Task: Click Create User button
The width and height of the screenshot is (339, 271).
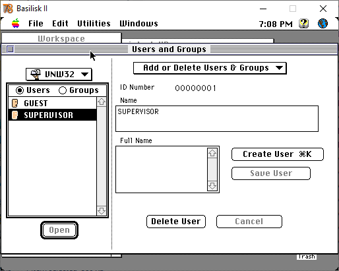Action: pyautogui.click(x=278, y=154)
